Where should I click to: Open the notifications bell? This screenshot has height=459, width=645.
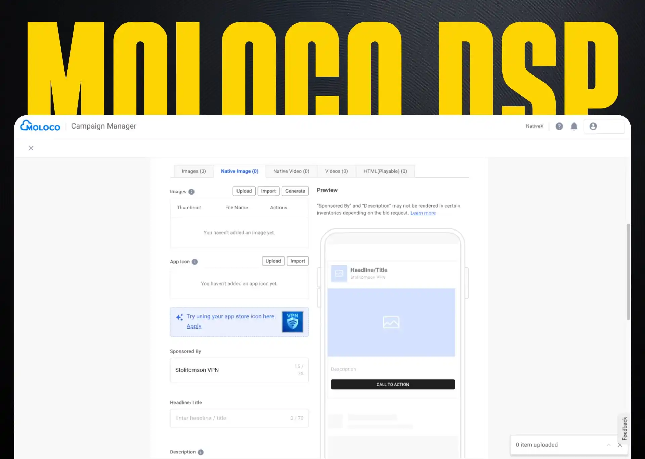(x=574, y=126)
